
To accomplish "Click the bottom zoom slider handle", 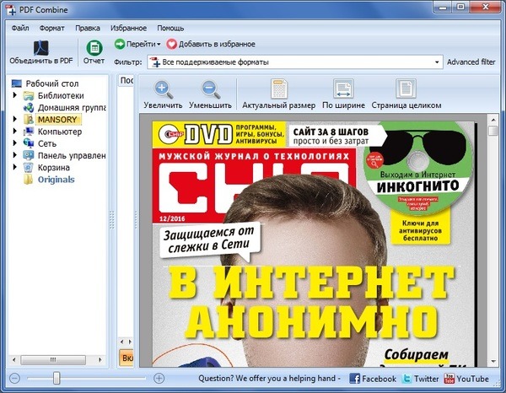I will pos(57,378).
